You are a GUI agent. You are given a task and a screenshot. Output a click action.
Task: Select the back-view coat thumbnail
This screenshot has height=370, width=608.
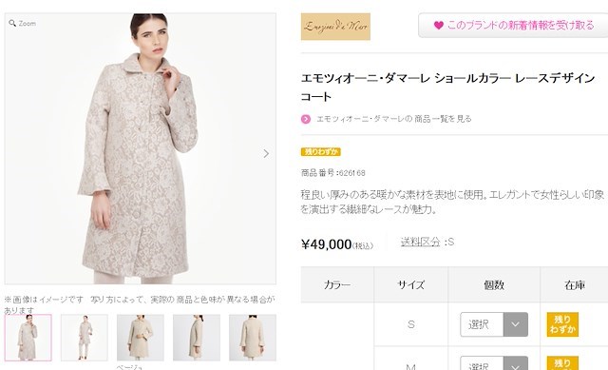[253, 338]
